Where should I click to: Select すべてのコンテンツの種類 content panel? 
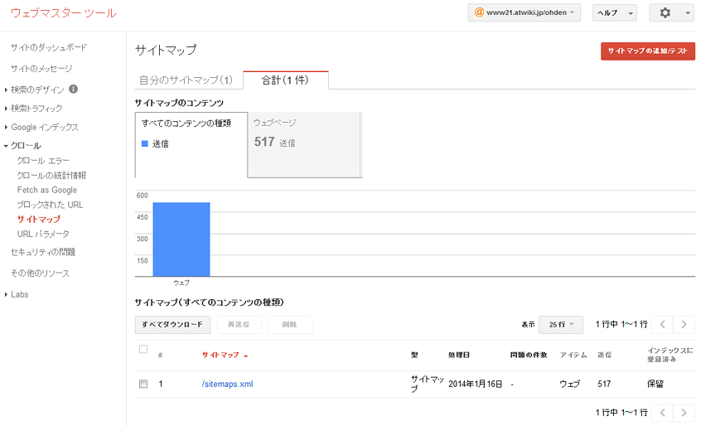click(191, 145)
